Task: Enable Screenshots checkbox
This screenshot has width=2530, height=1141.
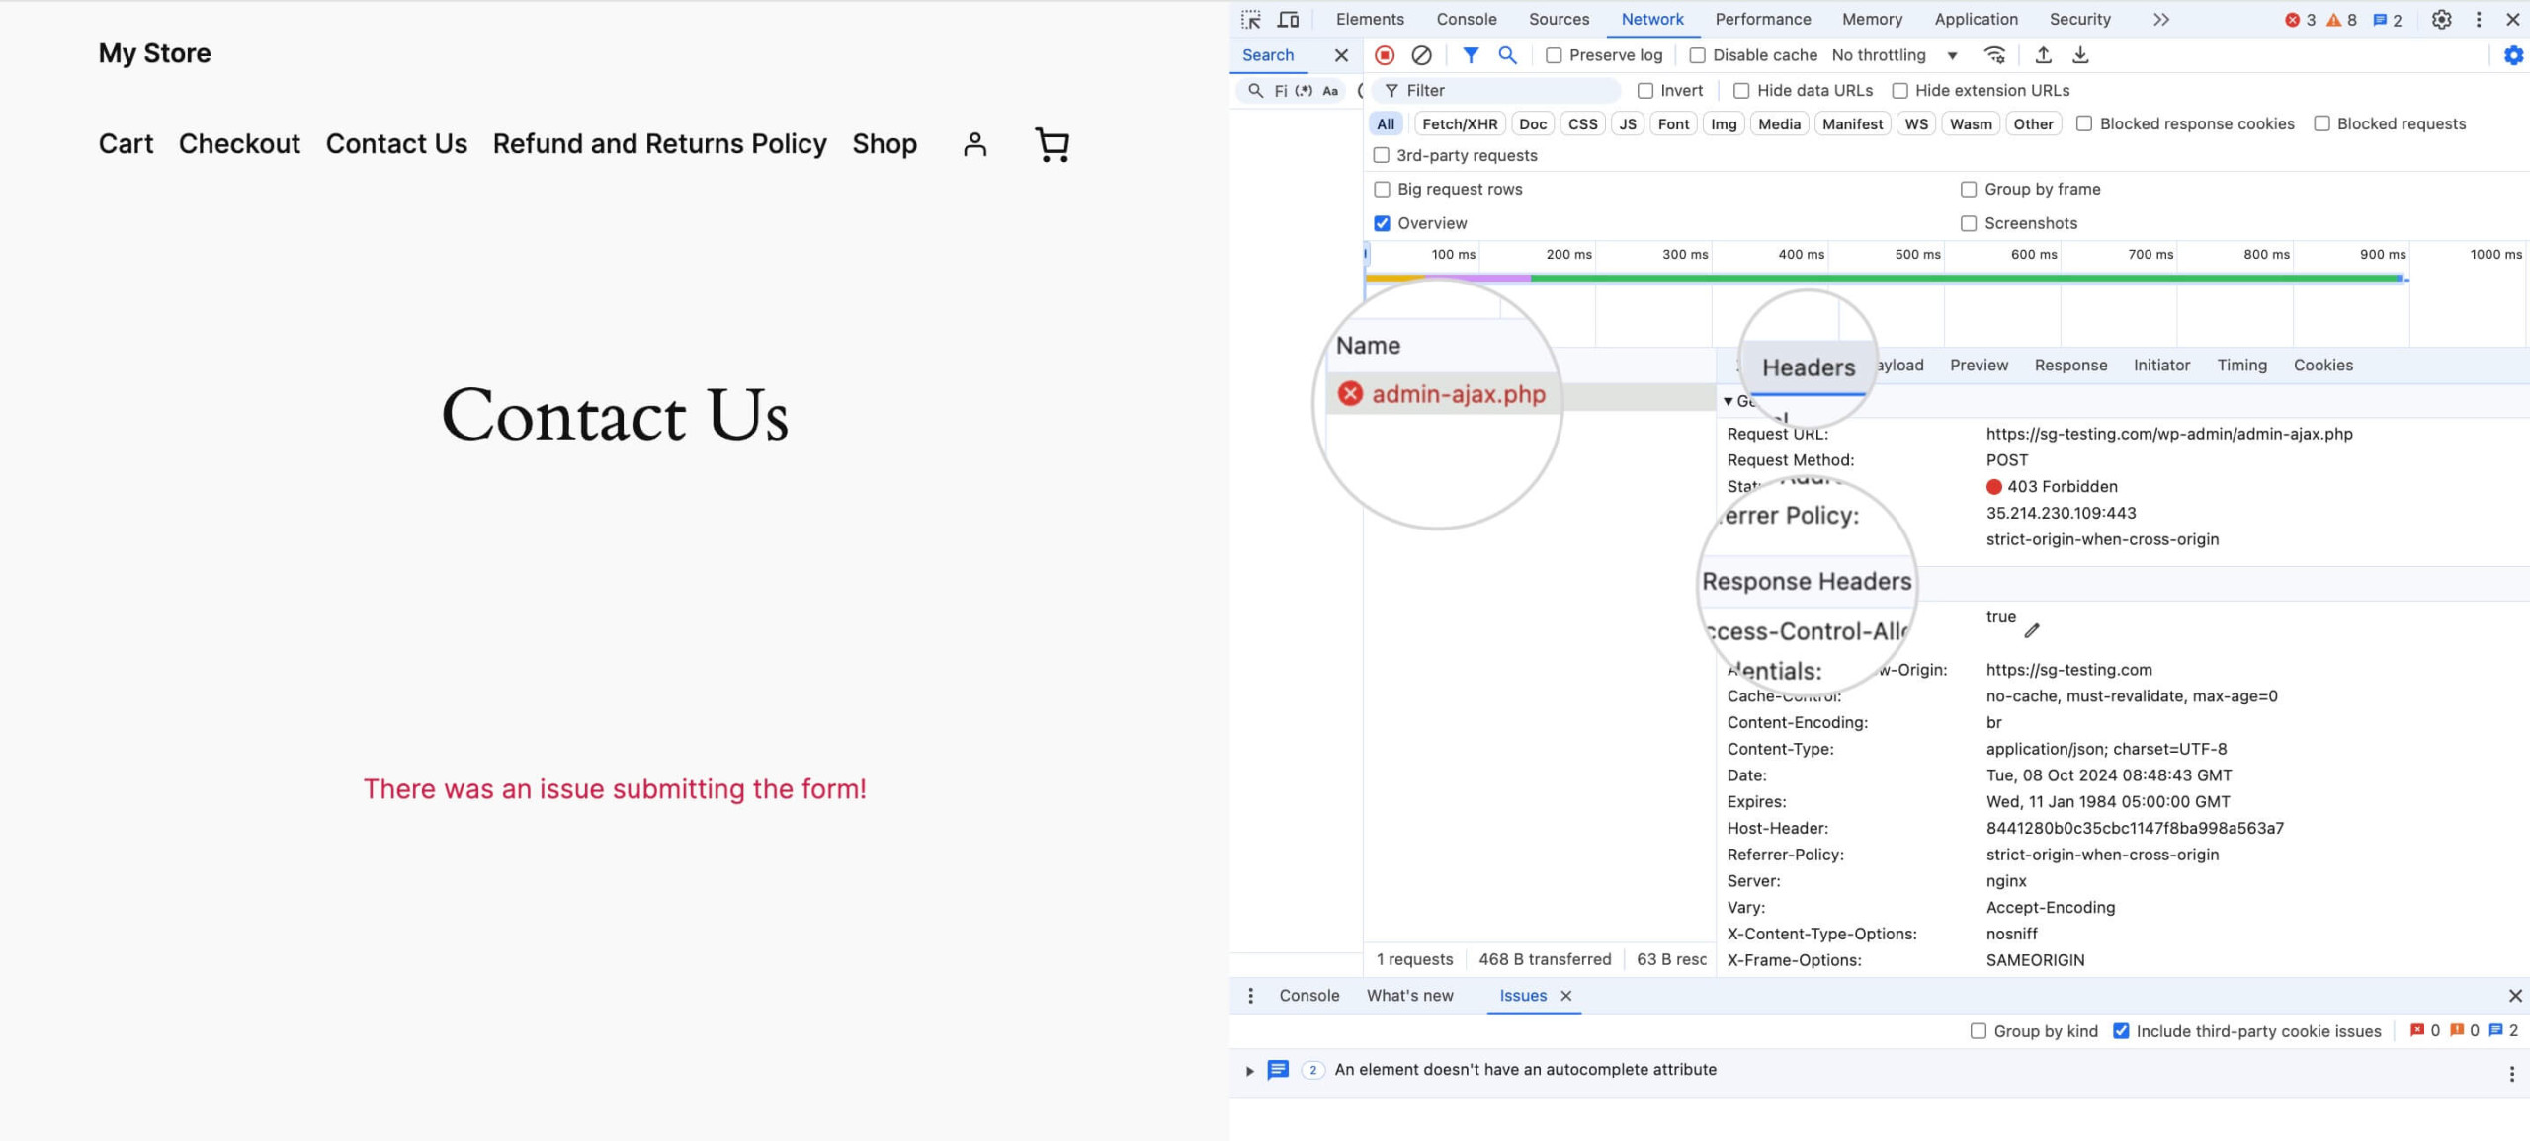Action: tap(1969, 224)
